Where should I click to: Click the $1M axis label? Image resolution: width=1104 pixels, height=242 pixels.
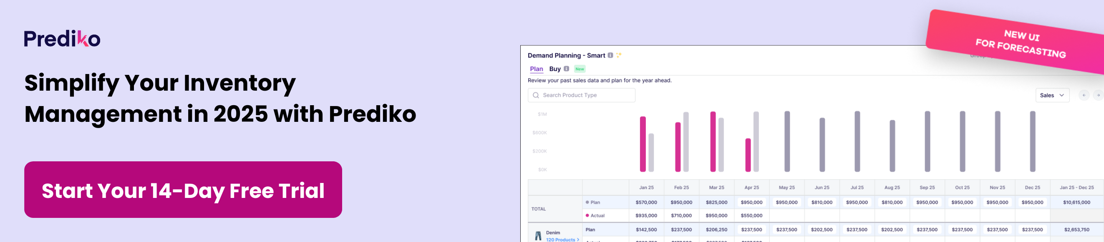[542, 114]
